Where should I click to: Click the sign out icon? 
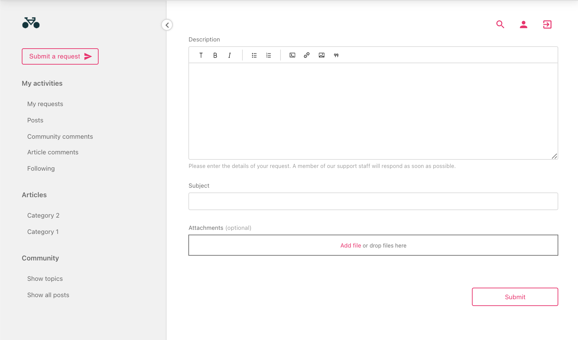(x=547, y=24)
